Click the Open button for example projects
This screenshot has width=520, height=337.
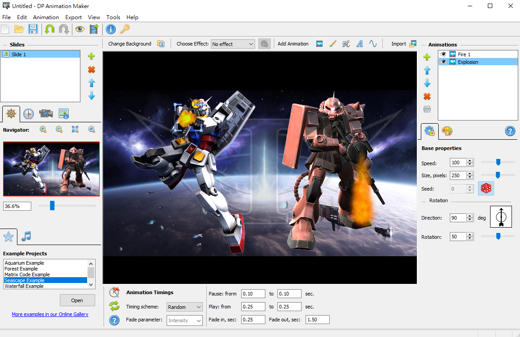click(77, 300)
